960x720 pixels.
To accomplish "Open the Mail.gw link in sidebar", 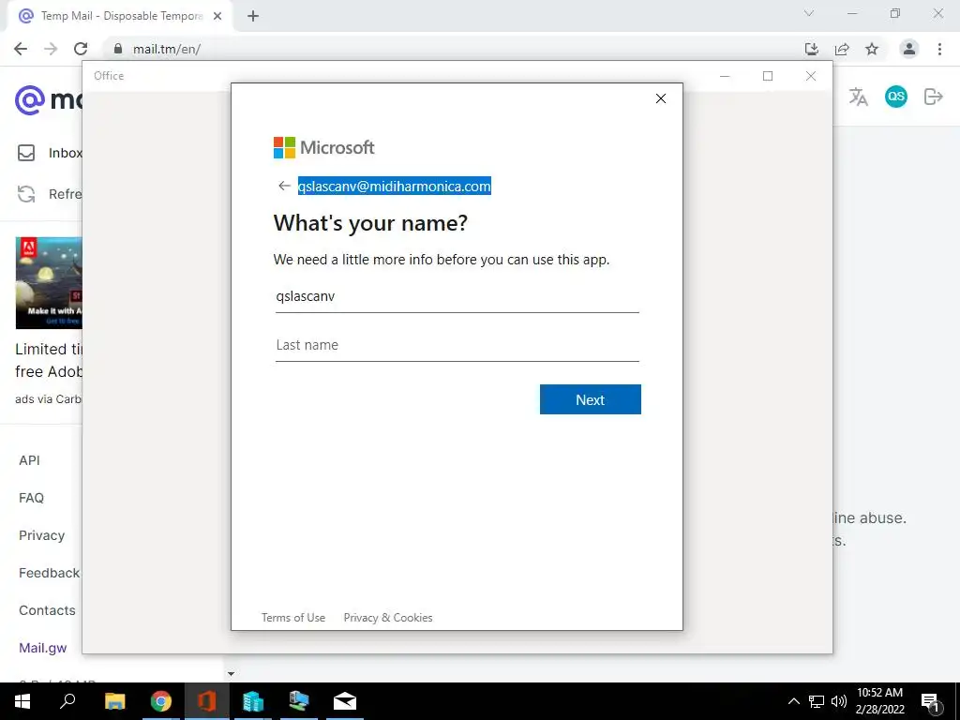I will point(43,648).
